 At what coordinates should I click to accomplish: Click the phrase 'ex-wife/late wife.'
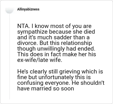[x=40, y=60]
